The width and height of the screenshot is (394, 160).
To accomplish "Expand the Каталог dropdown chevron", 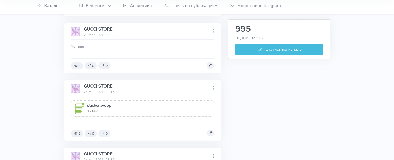I will point(65,6).
